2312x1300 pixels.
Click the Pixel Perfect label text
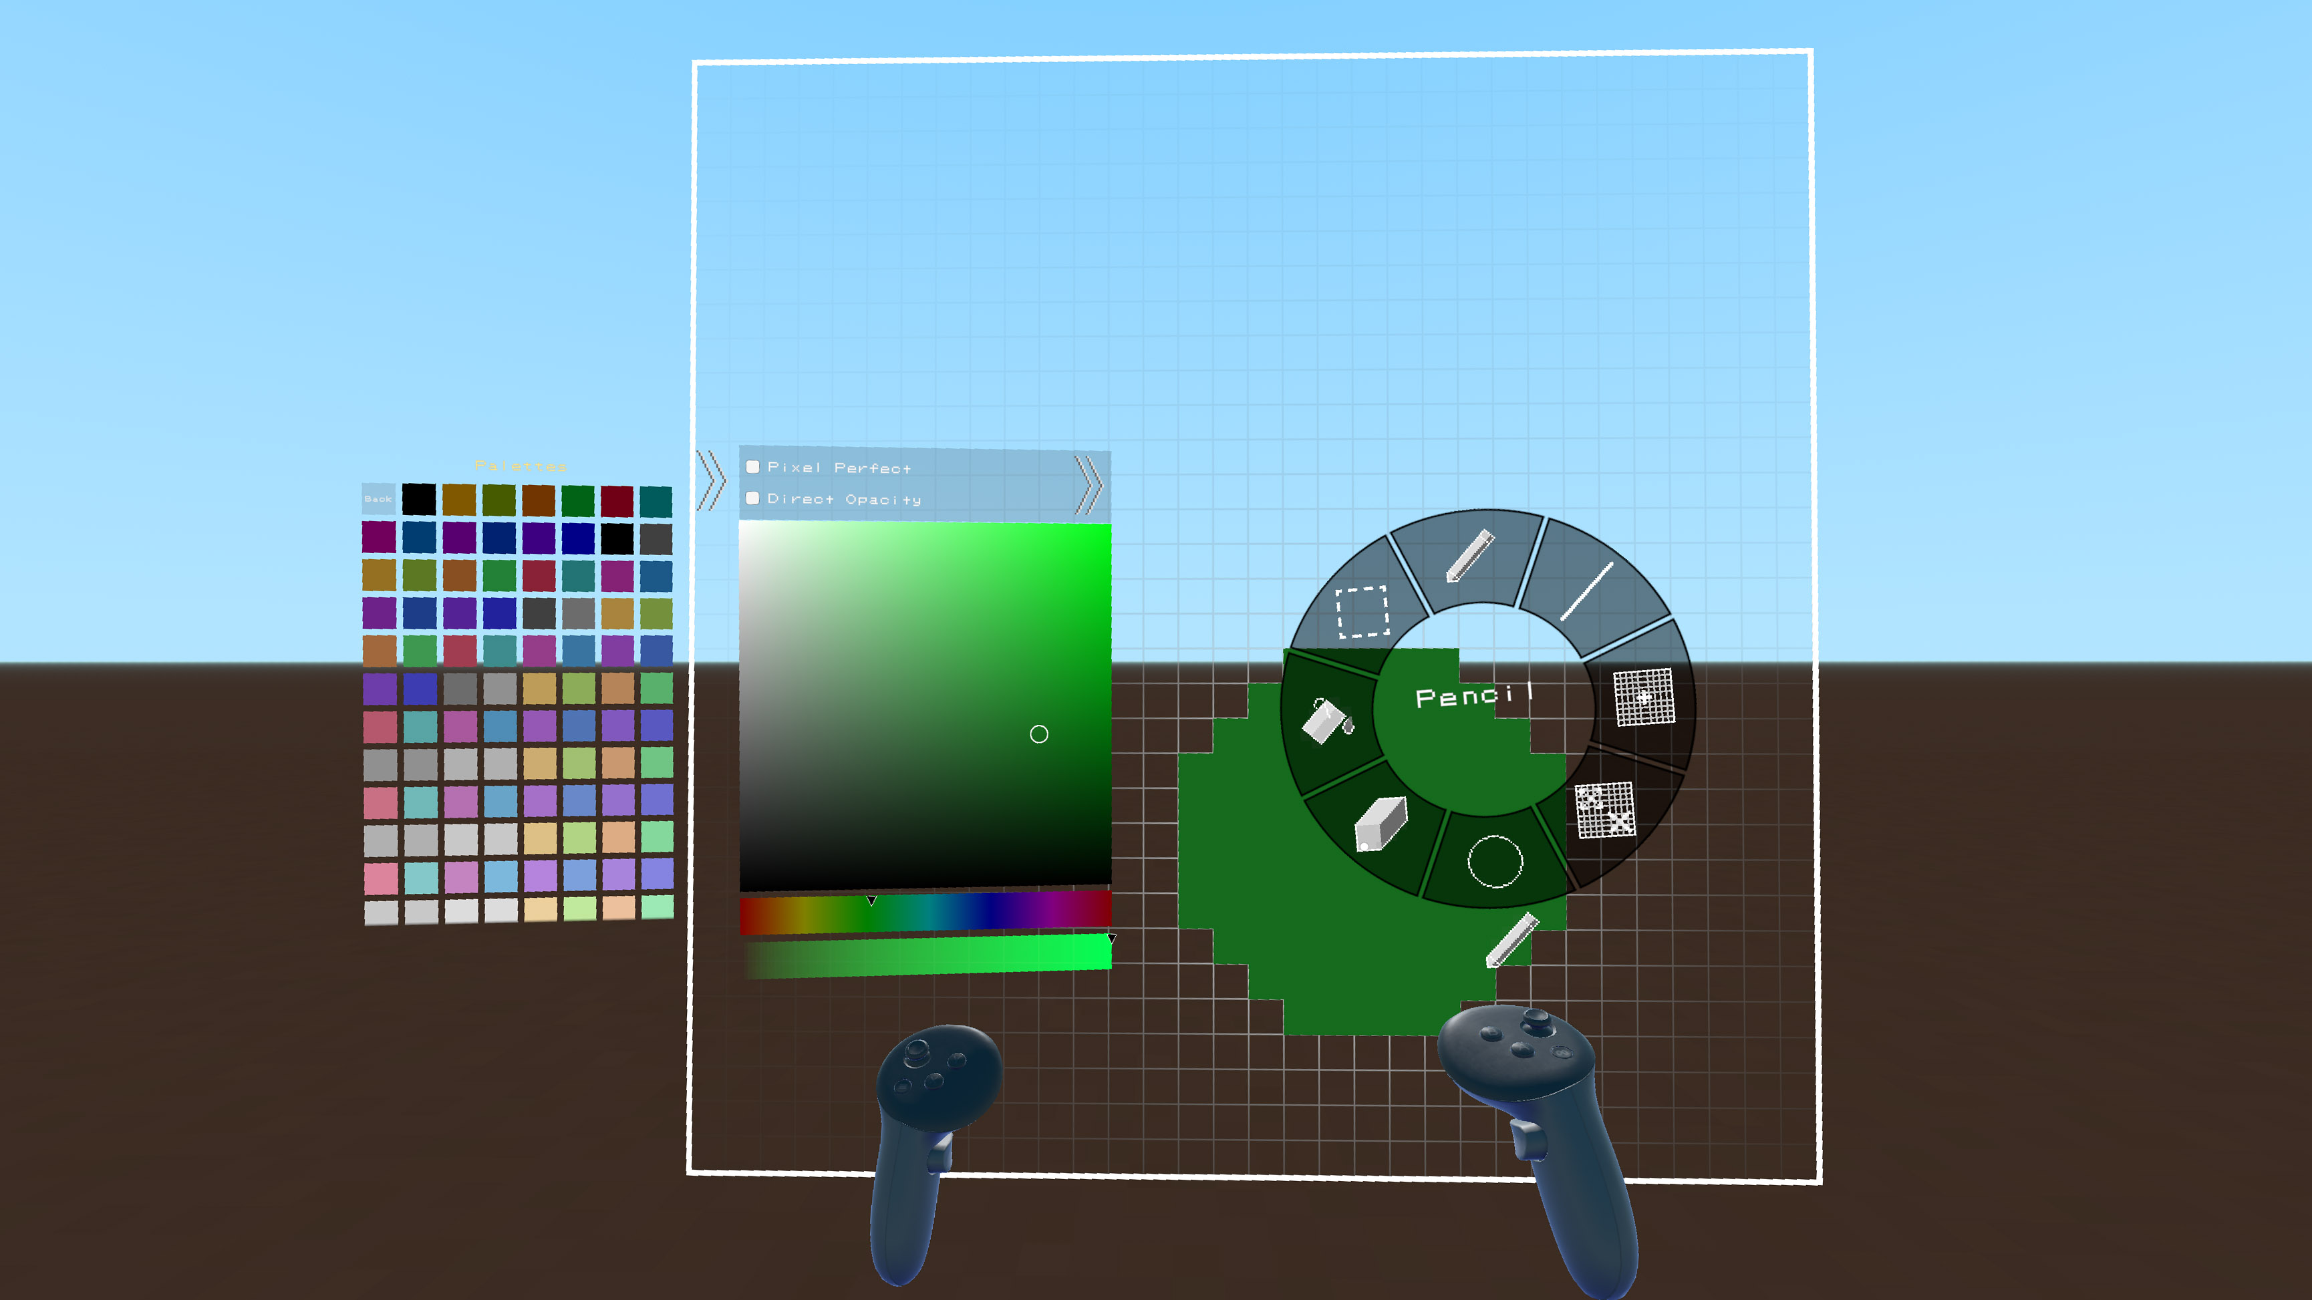[x=839, y=468]
